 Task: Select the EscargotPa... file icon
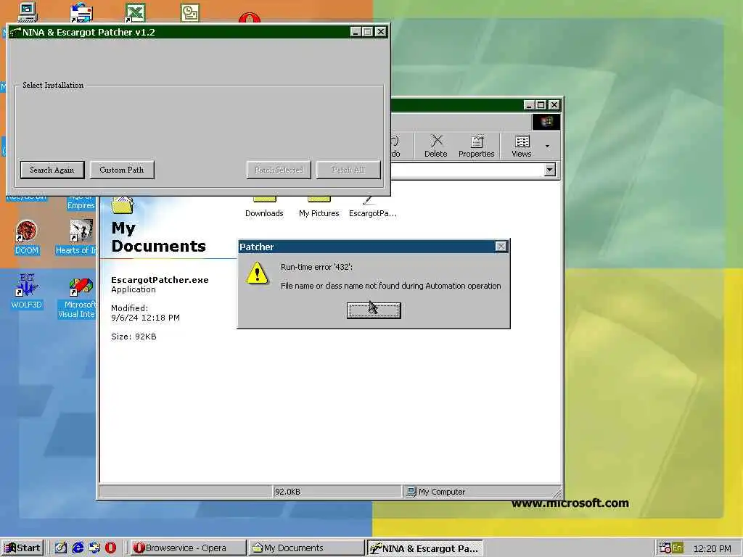372,207
